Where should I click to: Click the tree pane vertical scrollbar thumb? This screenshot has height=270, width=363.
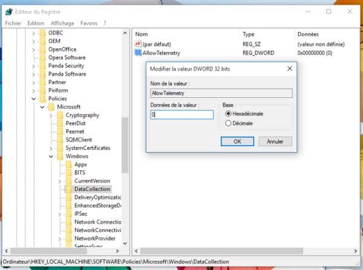pos(125,145)
